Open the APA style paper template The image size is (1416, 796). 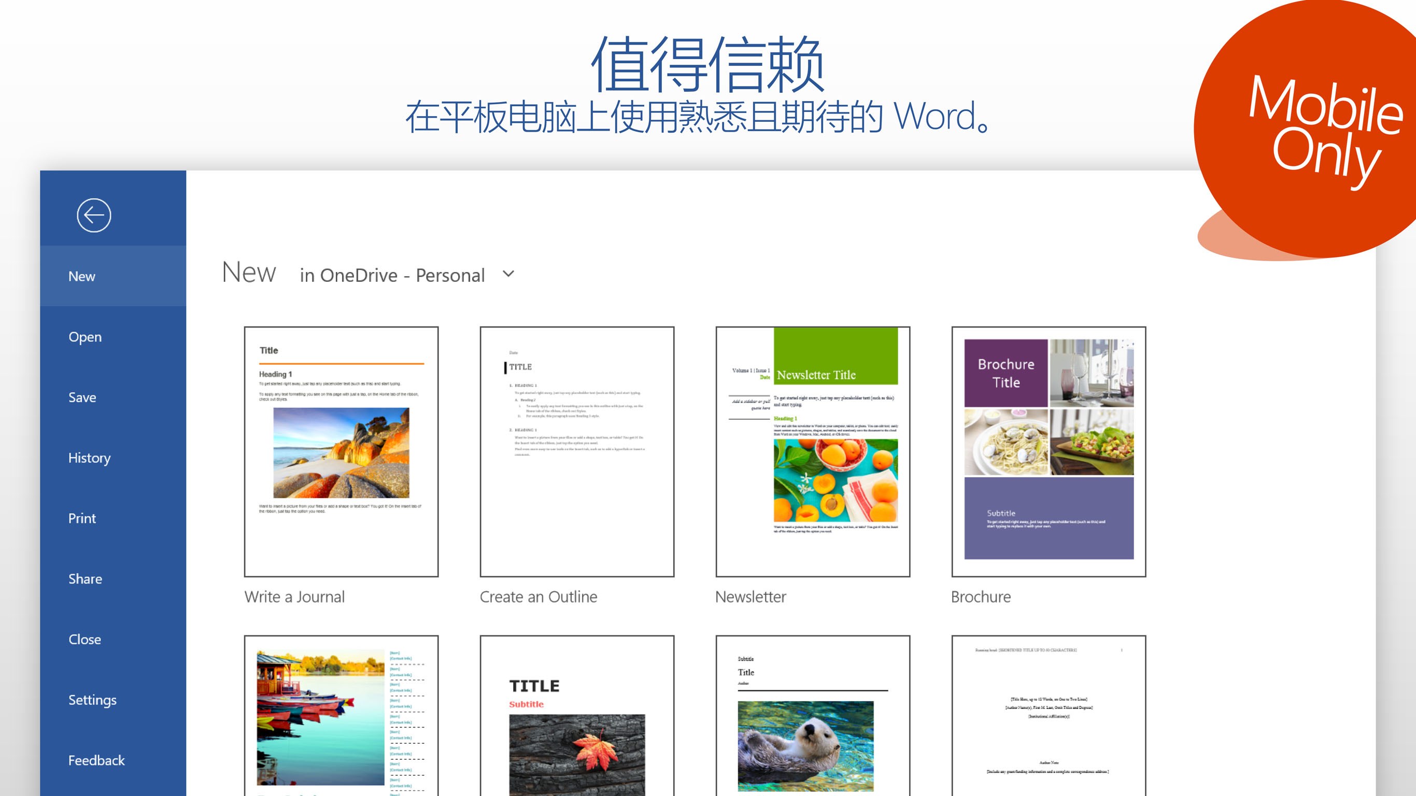pyautogui.click(x=1048, y=715)
